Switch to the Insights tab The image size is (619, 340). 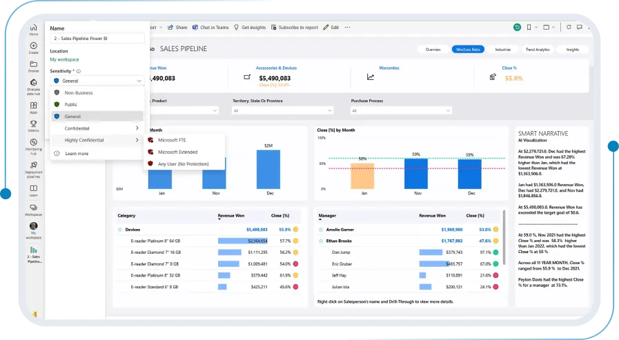click(572, 49)
